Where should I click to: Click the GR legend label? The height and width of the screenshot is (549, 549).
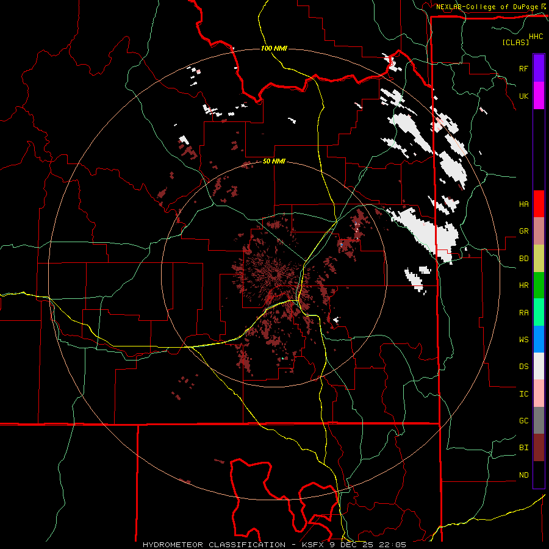[x=523, y=231]
